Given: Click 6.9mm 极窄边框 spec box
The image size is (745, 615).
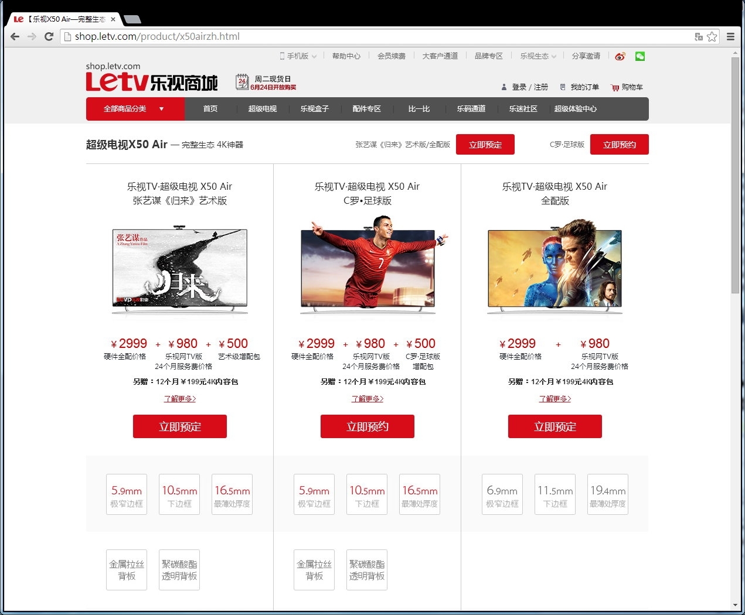Looking at the screenshot, I should (x=502, y=494).
